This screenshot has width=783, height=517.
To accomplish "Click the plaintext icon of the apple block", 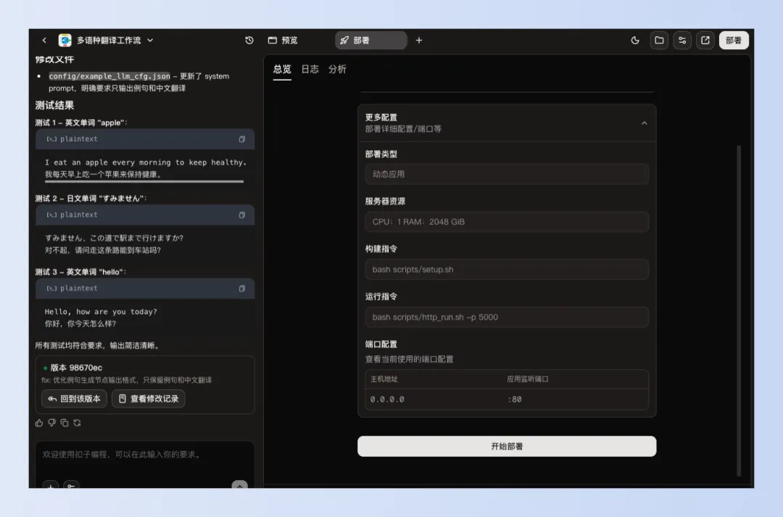I will click(51, 139).
